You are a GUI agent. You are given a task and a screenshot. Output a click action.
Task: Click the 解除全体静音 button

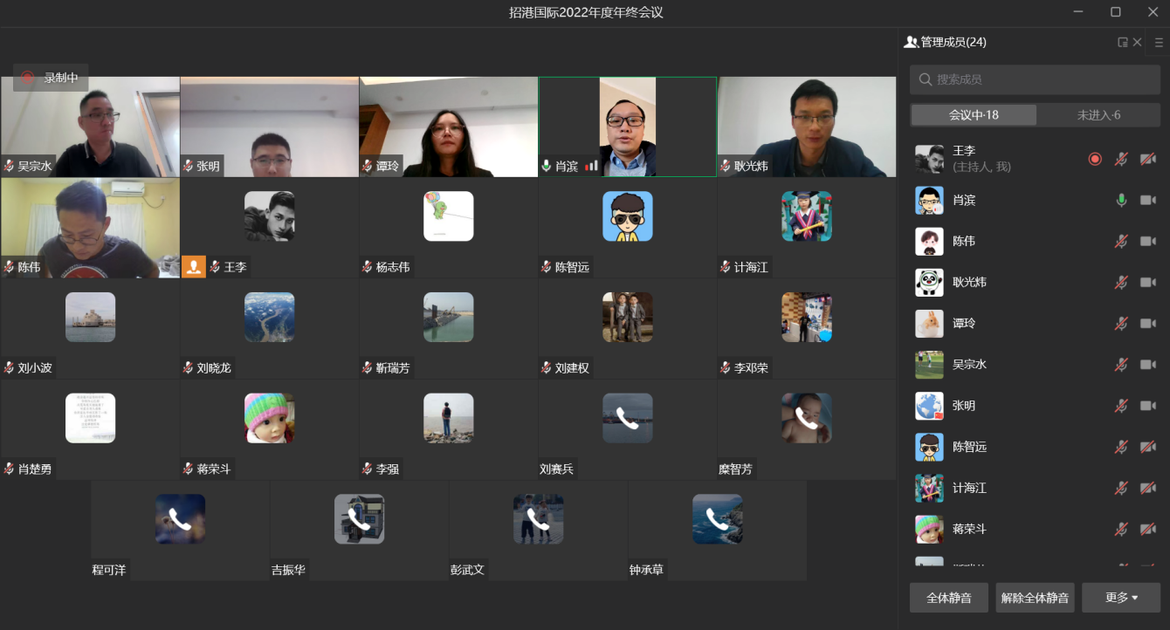[1035, 598]
